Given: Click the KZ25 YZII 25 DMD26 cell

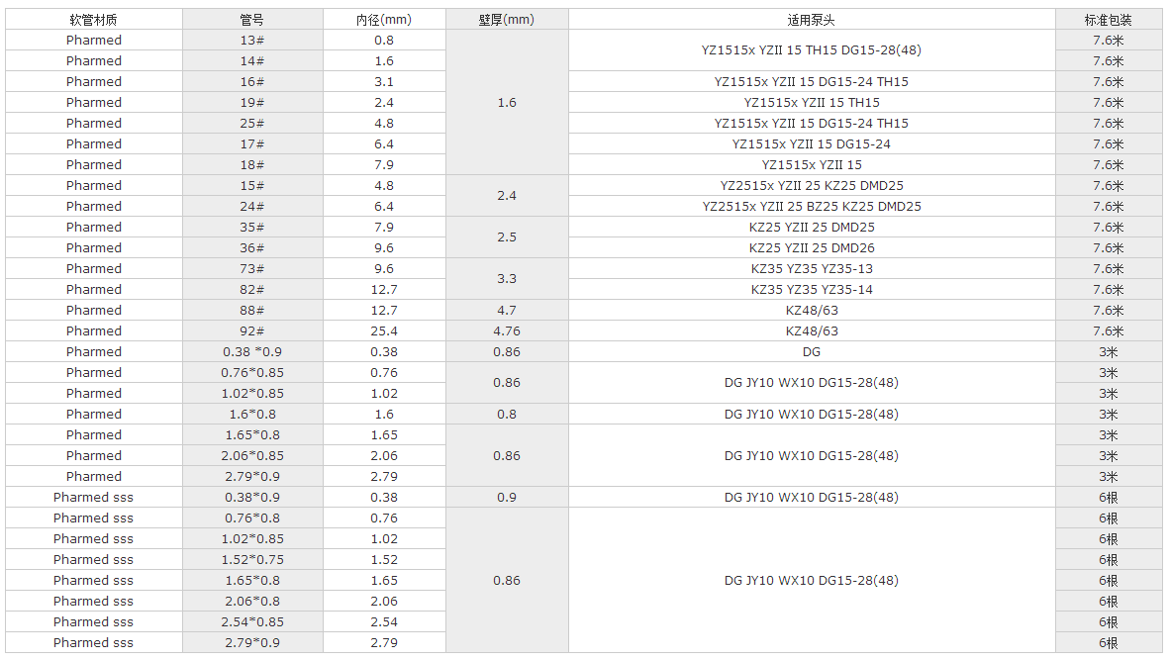Looking at the screenshot, I should coord(812,248).
